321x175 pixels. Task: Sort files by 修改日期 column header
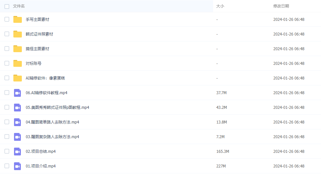tap(281, 6)
